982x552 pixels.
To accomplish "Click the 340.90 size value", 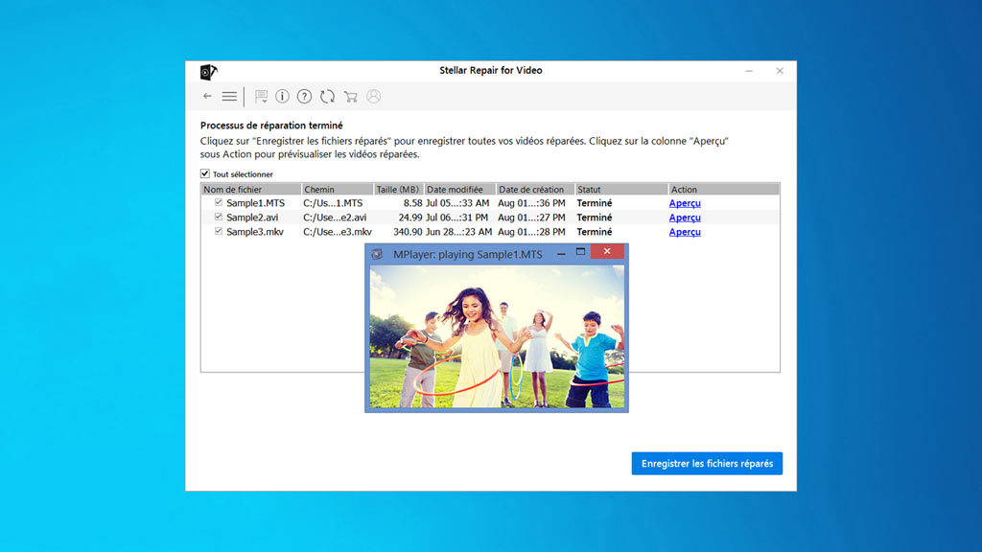I will [408, 232].
